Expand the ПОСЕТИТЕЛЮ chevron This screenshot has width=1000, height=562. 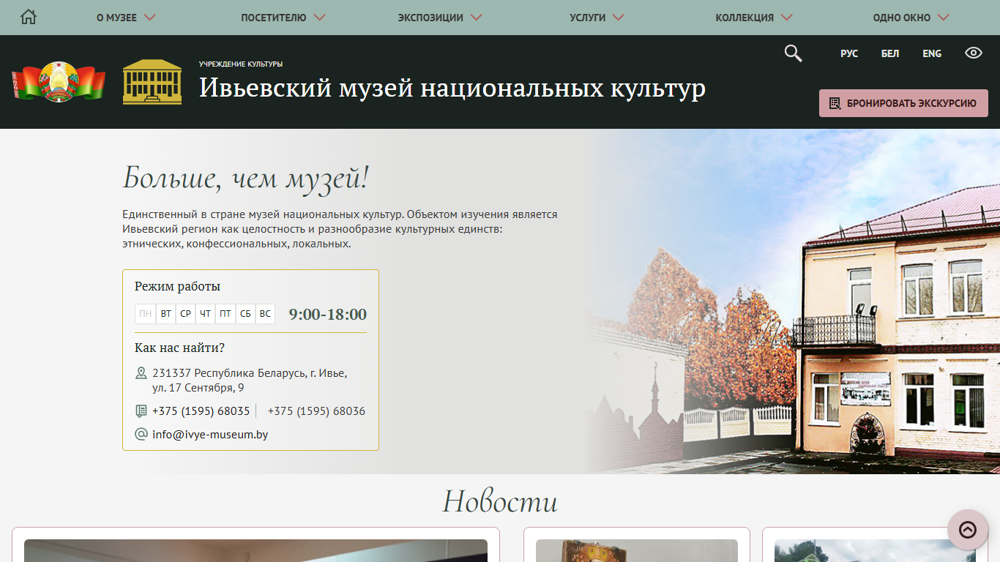point(318,18)
